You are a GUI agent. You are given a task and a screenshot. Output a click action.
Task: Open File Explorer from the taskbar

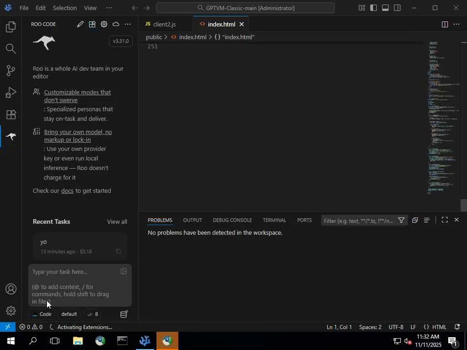[78, 341]
